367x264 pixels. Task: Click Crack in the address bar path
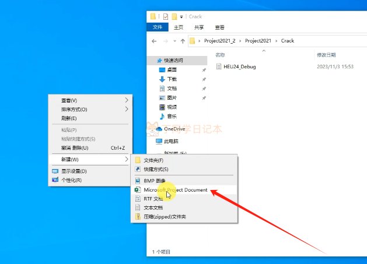[x=288, y=41]
